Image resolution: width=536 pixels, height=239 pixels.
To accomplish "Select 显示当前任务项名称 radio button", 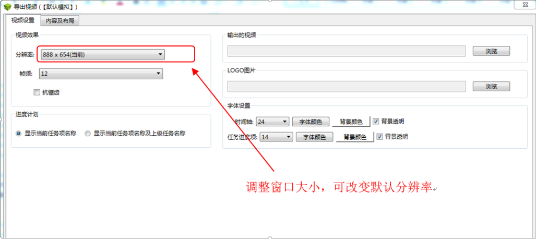I will click(x=19, y=134).
